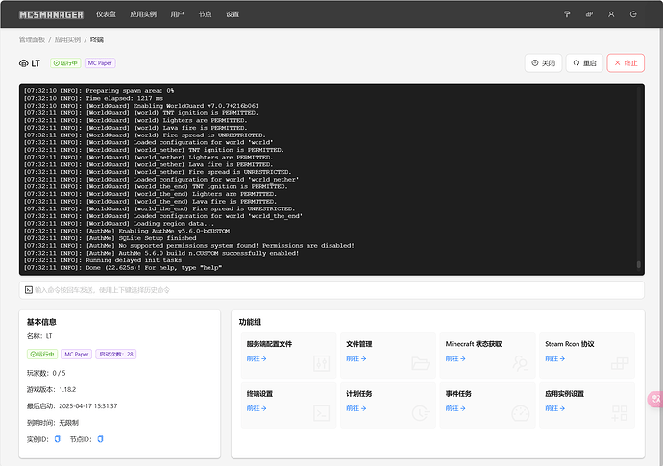This screenshot has height=466, width=663.
Task: Open 应用实例设置 前往 link
Action: click(554, 408)
